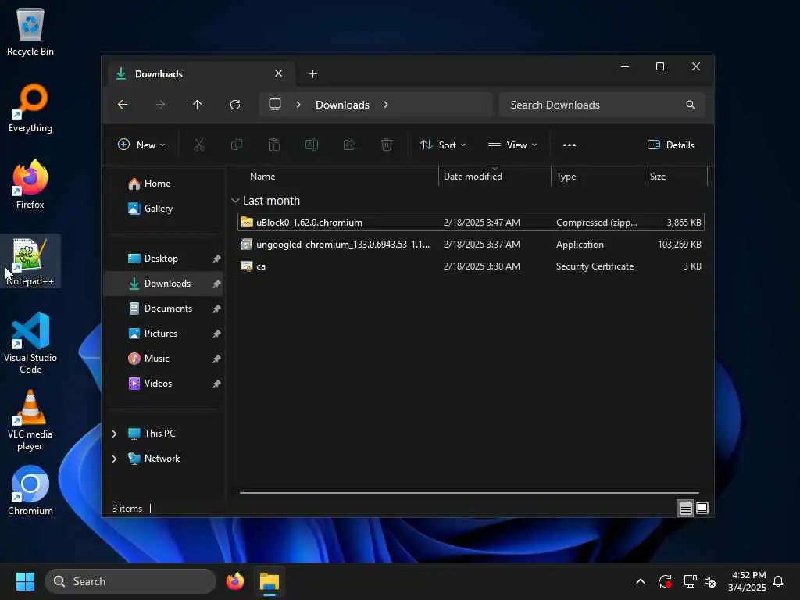Click horizontal scrollbar in file list
Viewport: 800px width, 600px height.
469,493
